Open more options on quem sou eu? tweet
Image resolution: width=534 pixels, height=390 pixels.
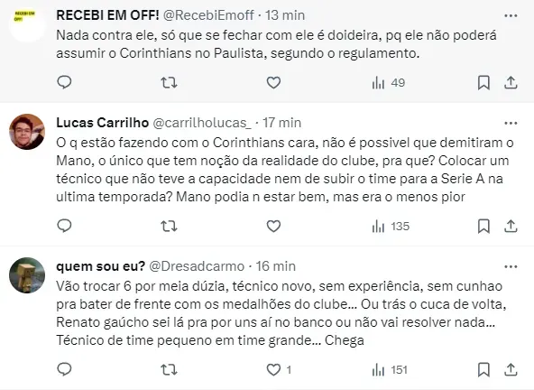point(511,266)
